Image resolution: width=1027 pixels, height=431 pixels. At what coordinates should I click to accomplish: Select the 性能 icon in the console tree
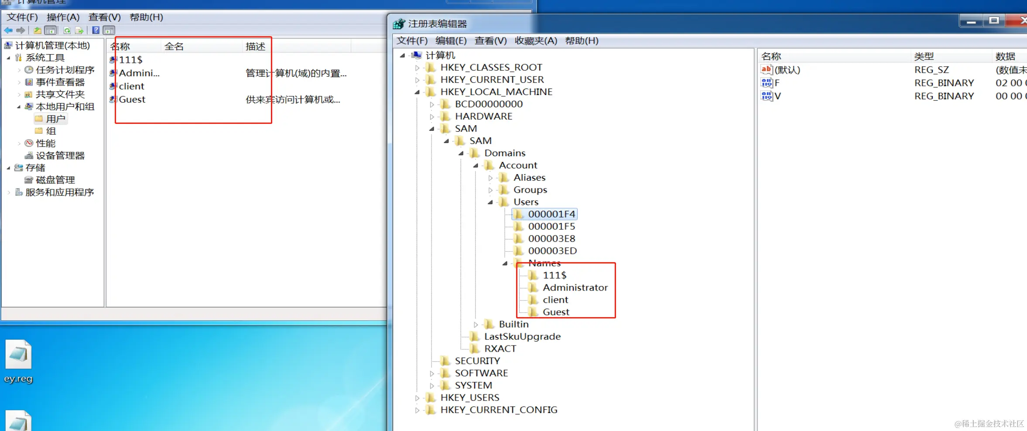point(29,143)
